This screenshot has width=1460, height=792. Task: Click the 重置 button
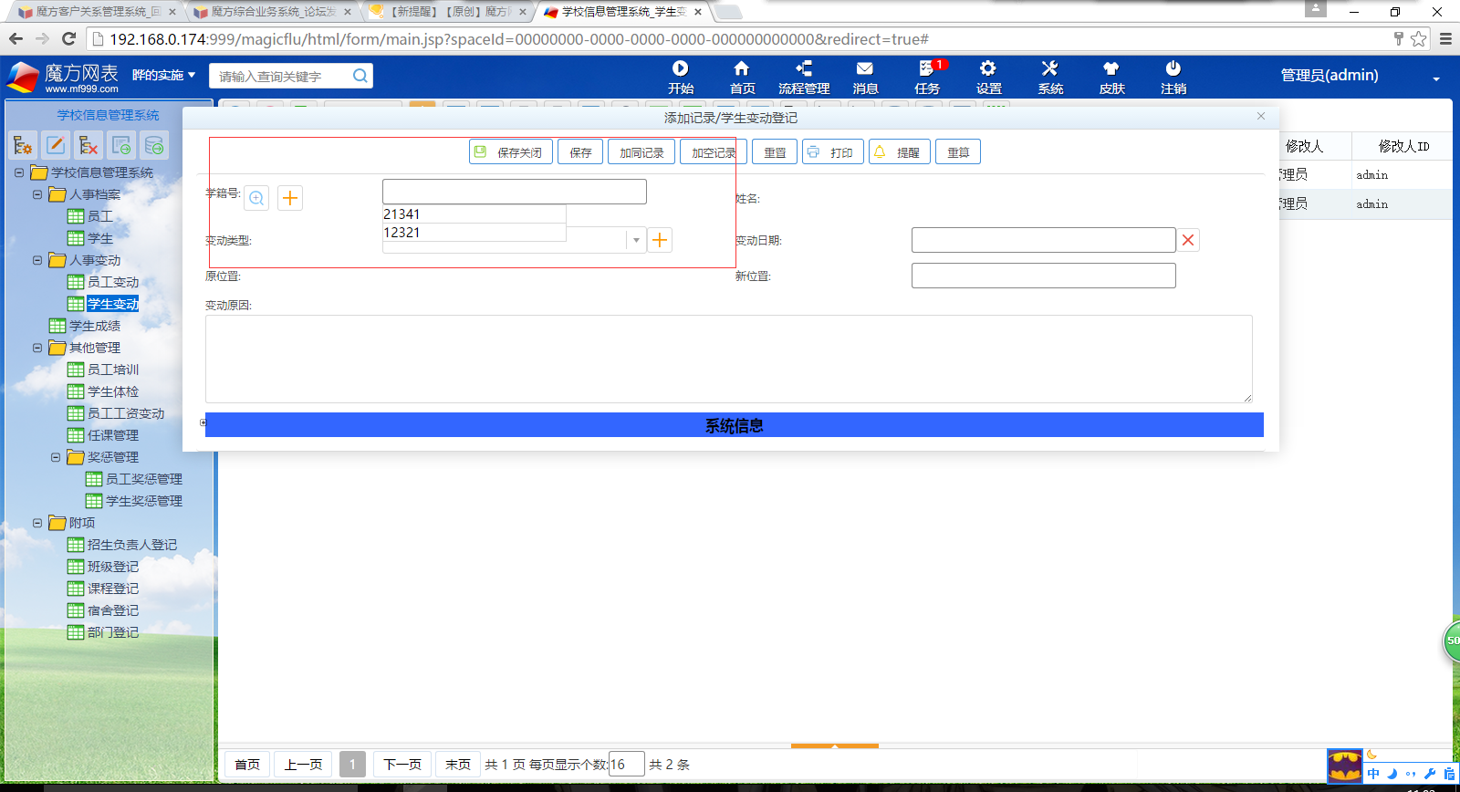[x=775, y=152]
